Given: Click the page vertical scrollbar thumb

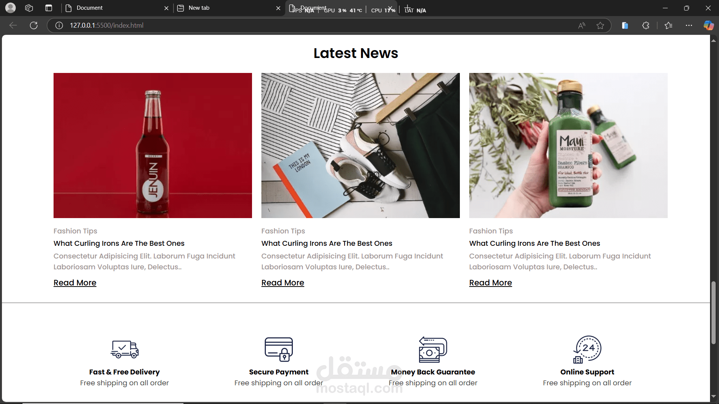Looking at the screenshot, I should point(713,312).
